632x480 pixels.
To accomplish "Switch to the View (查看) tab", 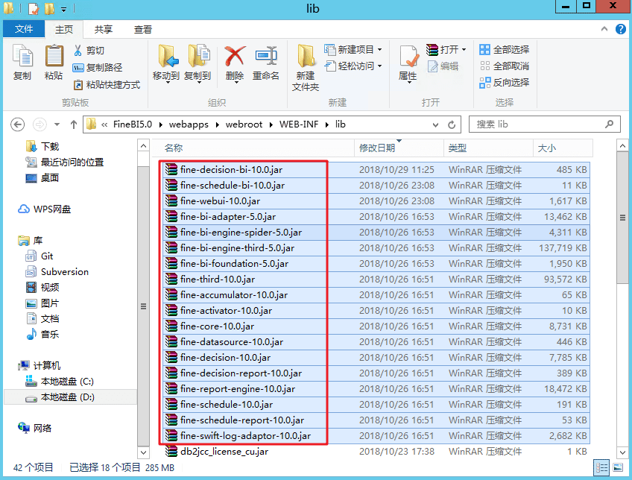I will pos(142,29).
